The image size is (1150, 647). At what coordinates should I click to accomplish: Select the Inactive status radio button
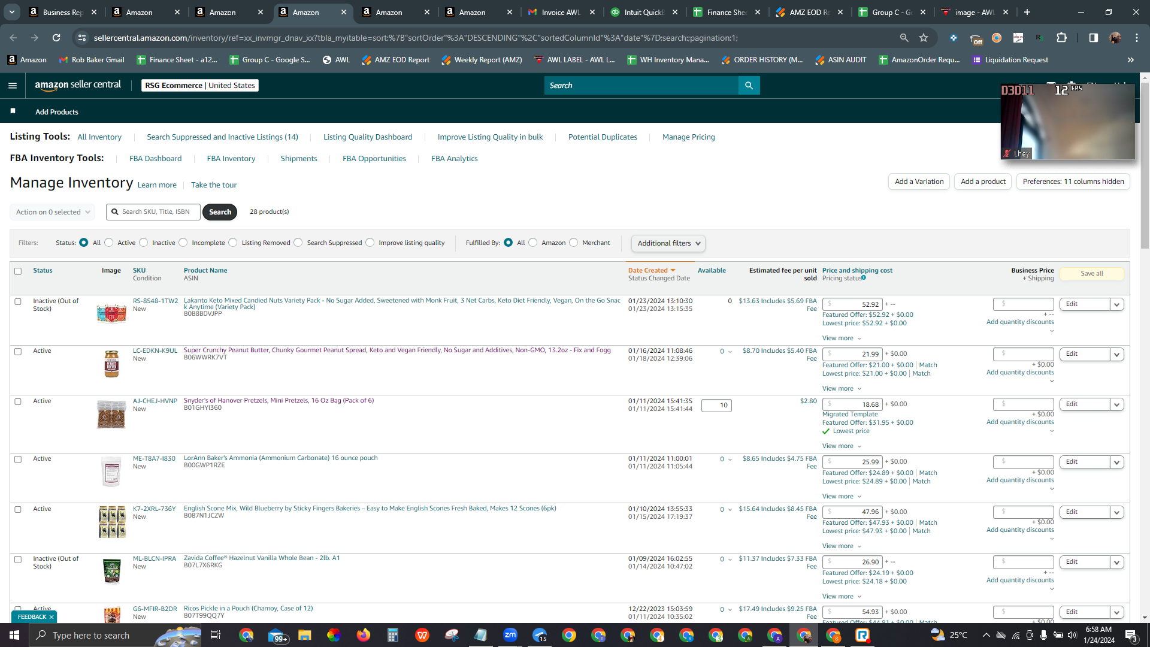tap(143, 243)
